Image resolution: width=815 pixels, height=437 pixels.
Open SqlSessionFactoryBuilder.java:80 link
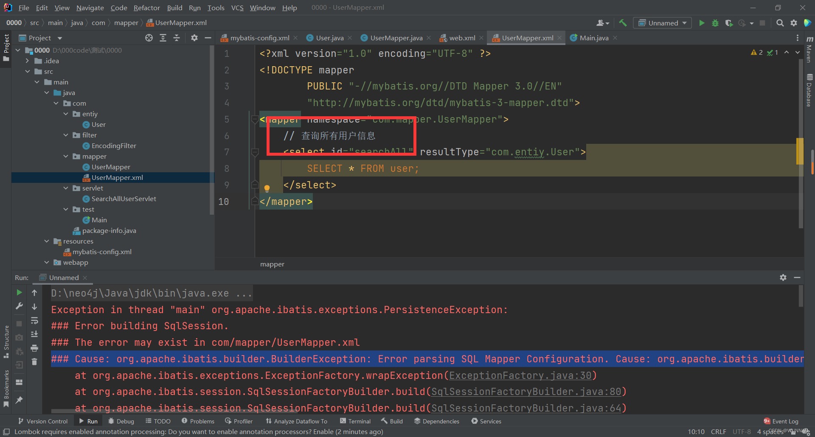point(526,392)
